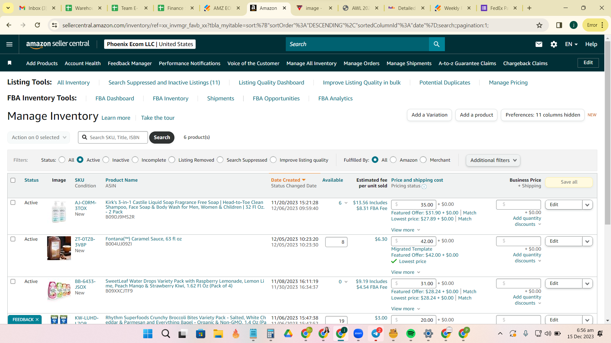Open Spotify from the taskbar

tap(411, 333)
